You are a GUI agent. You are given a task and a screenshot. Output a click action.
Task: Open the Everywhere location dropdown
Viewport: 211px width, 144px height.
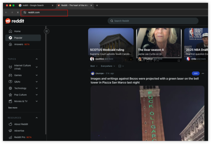(x=108, y=66)
